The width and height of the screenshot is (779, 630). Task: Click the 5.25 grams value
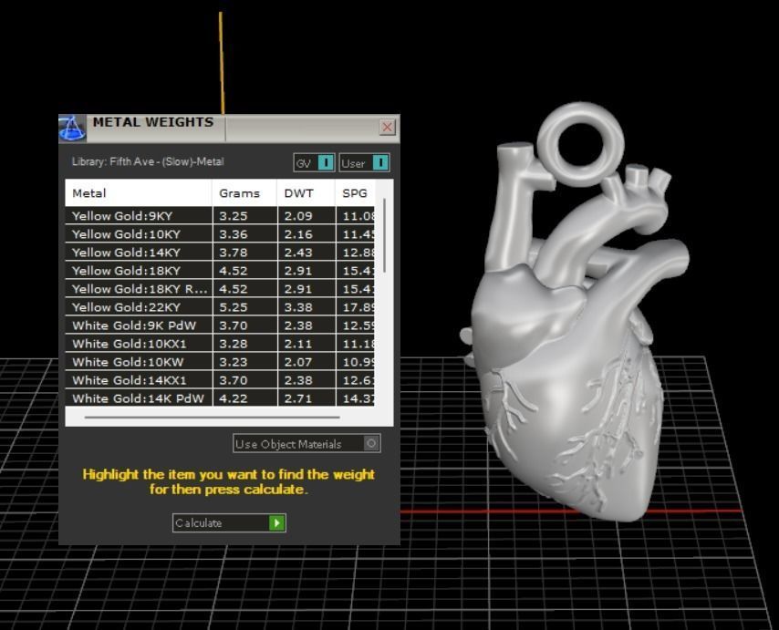click(233, 307)
